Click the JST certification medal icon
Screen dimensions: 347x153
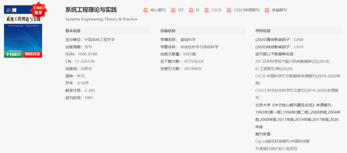pyautogui.click(x=173, y=10)
